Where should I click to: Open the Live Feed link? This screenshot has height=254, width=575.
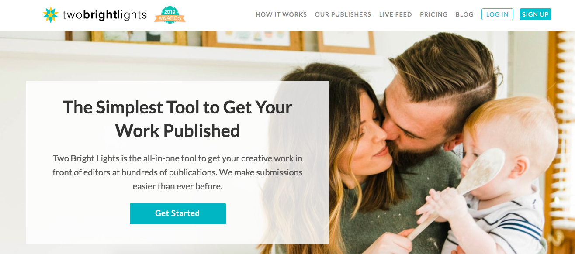[395, 14]
